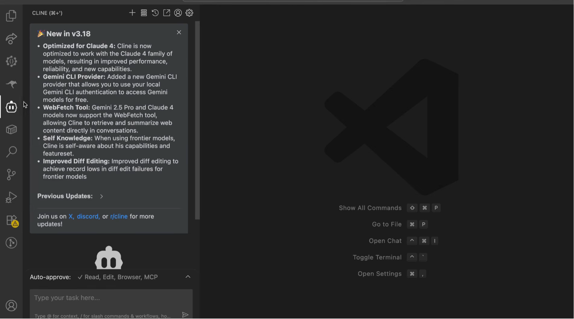Click the 'Show All Commands' text
The width and height of the screenshot is (574, 319).
(370, 208)
